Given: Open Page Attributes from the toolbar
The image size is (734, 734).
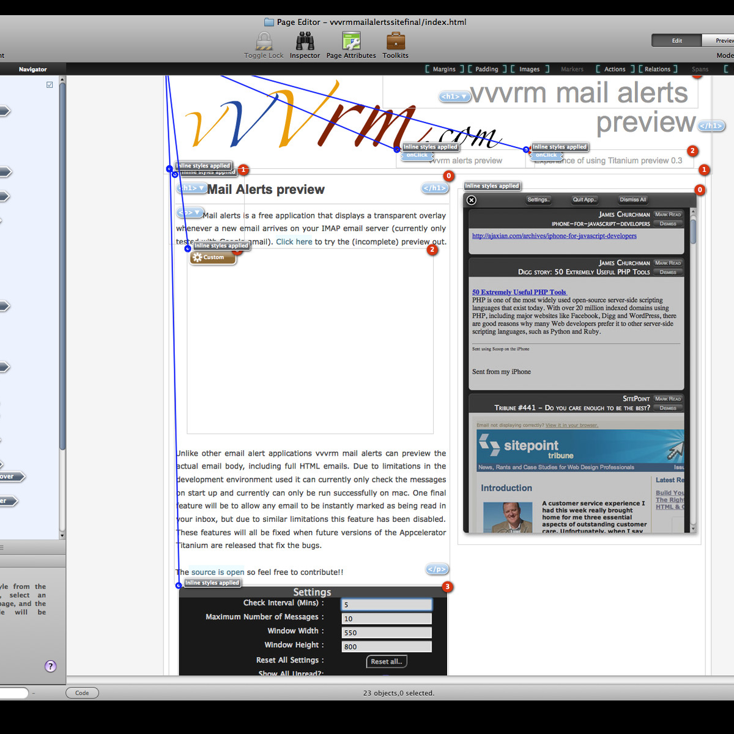Looking at the screenshot, I should tap(351, 41).
